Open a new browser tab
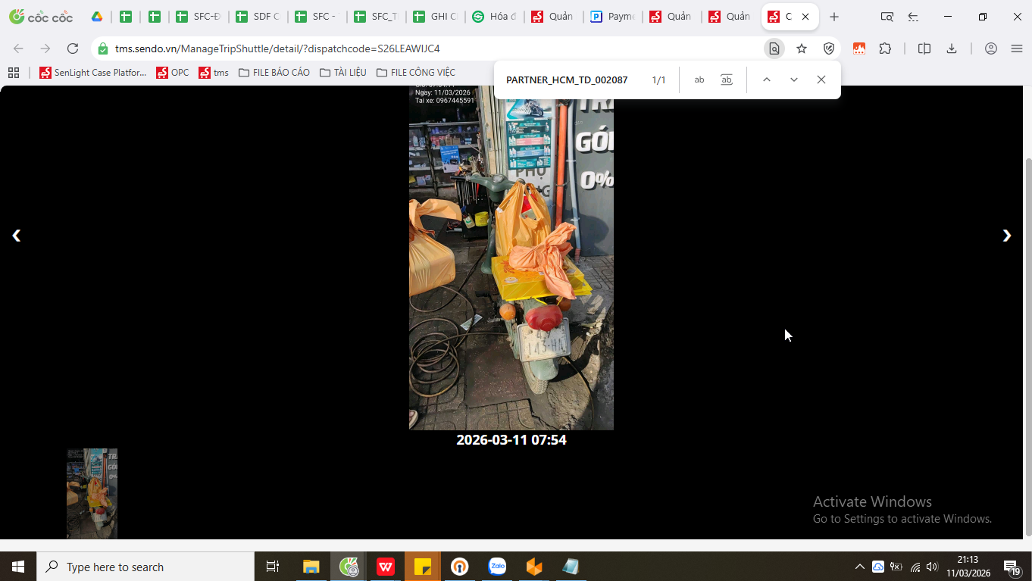 834,17
